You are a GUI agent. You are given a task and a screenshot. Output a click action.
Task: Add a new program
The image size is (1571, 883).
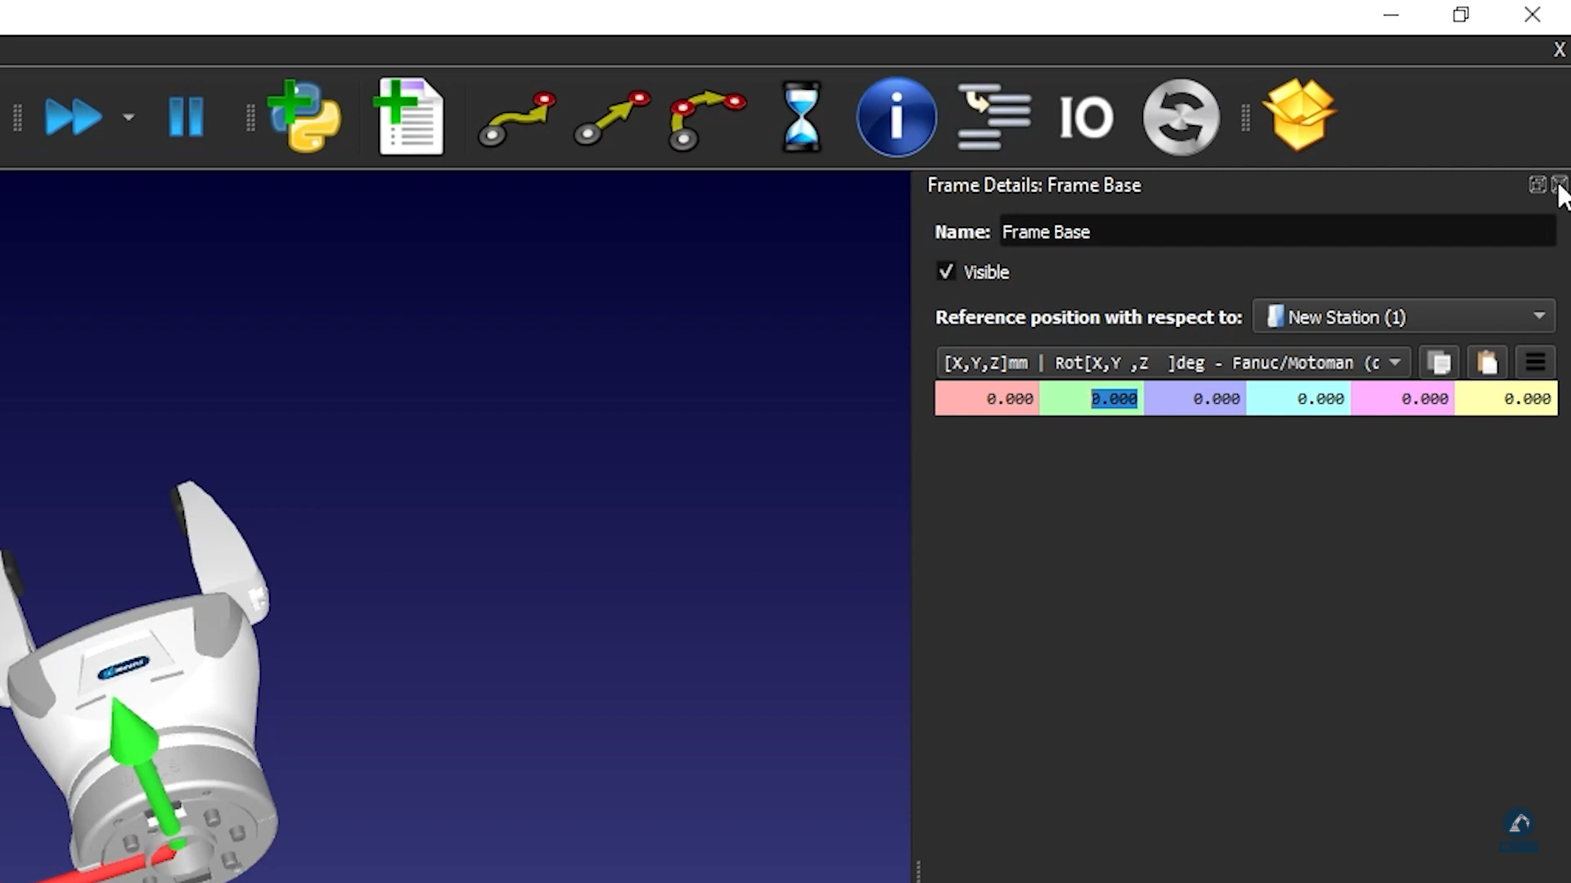[x=409, y=117]
